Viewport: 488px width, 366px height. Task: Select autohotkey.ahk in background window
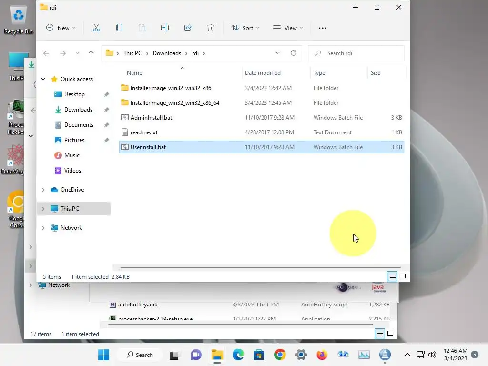coord(138,305)
